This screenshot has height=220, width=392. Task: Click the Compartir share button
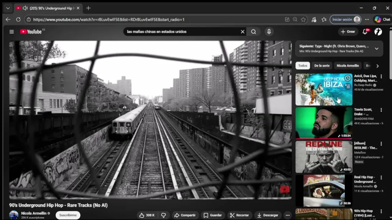(x=185, y=215)
